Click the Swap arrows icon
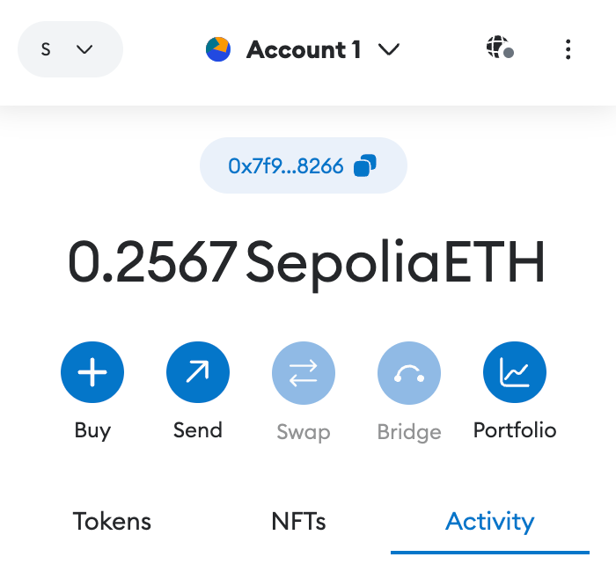Image resolution: width=616 pixels, height=579 pixels. point(304,373)
